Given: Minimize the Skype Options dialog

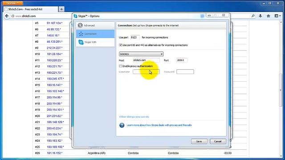Looking at the screenshot, I should click(x=209, y=16).
